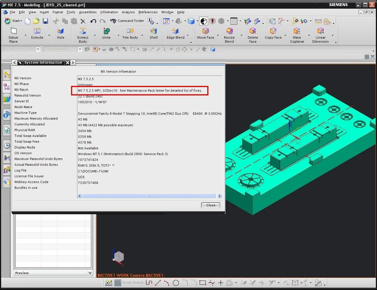Toggle the Shaded with Edges render style
This screenshot has height=290, width=377.
tap(191, 21)
